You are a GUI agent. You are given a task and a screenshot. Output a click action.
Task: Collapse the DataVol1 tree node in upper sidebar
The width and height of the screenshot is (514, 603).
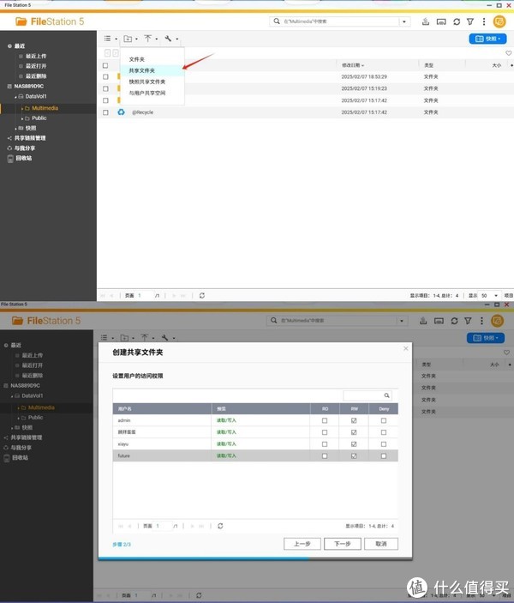tap(15, 97)
